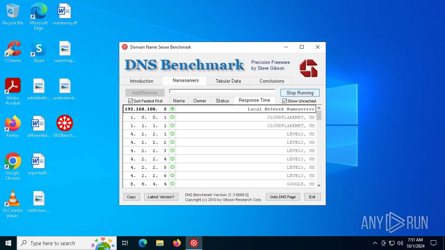
Task: Click the Exit button
Action: (x=312, y=197)
